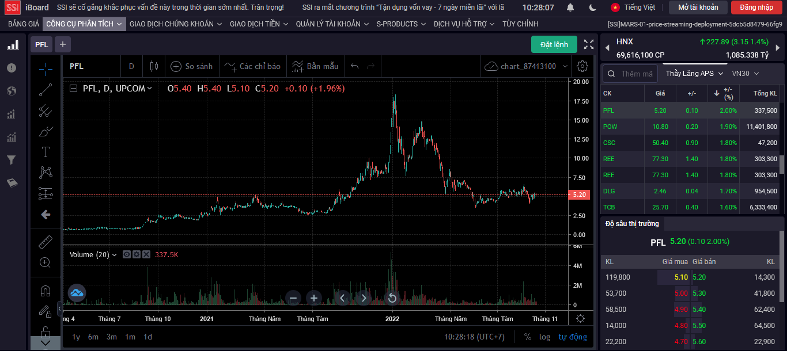
Task: Open time axis settings icon
Action: tap(581, 318)
